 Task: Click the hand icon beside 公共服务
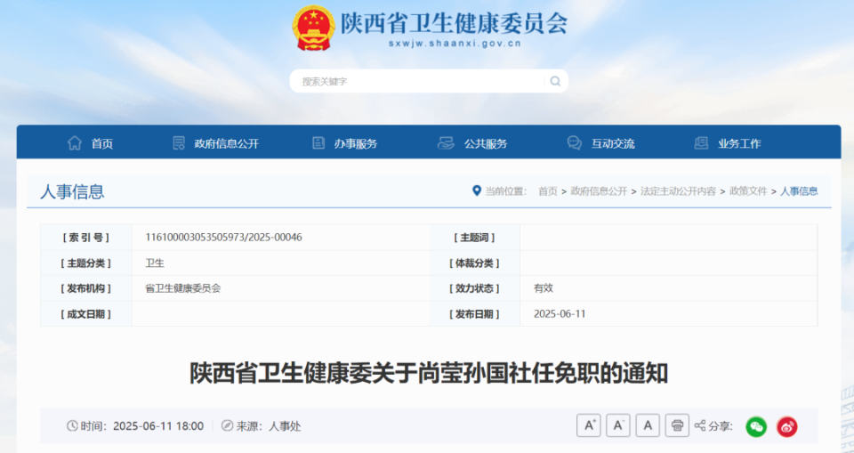(446, 142)
